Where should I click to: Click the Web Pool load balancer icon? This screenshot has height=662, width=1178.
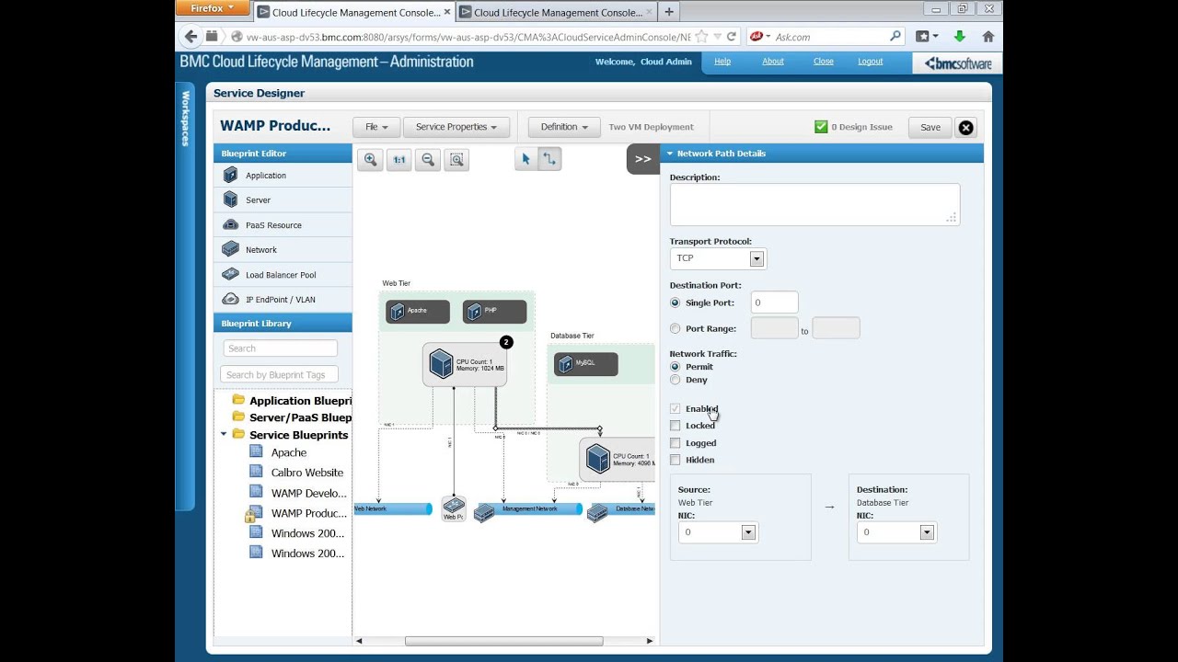454,508
